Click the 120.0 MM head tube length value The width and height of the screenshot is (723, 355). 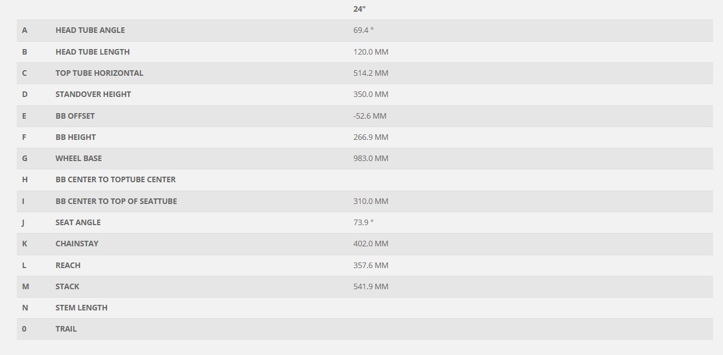click(x=371, y=52)
